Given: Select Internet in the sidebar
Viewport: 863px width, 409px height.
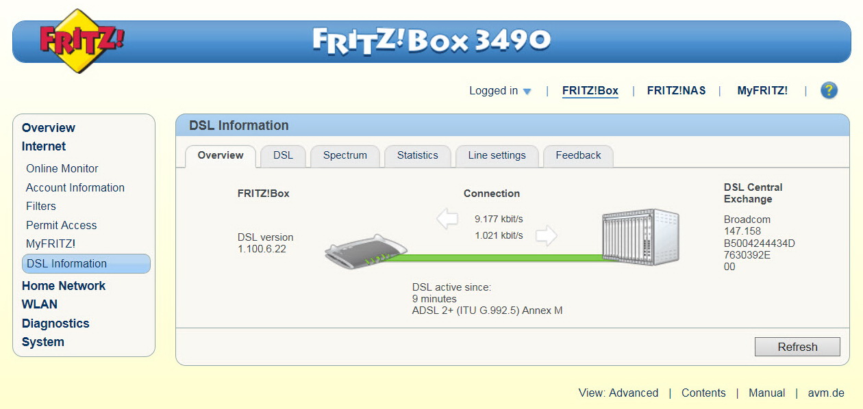Looking at the screenshot, I should [44, 146].
